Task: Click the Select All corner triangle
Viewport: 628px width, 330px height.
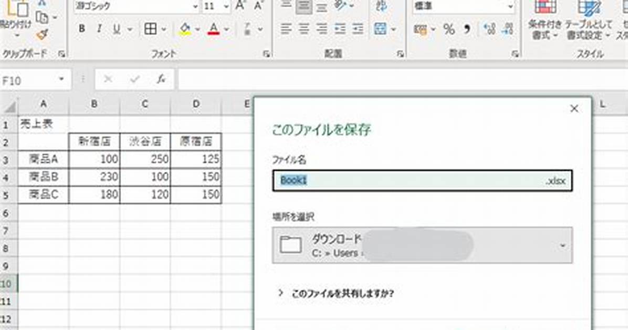Action: [x=9, y=106]
